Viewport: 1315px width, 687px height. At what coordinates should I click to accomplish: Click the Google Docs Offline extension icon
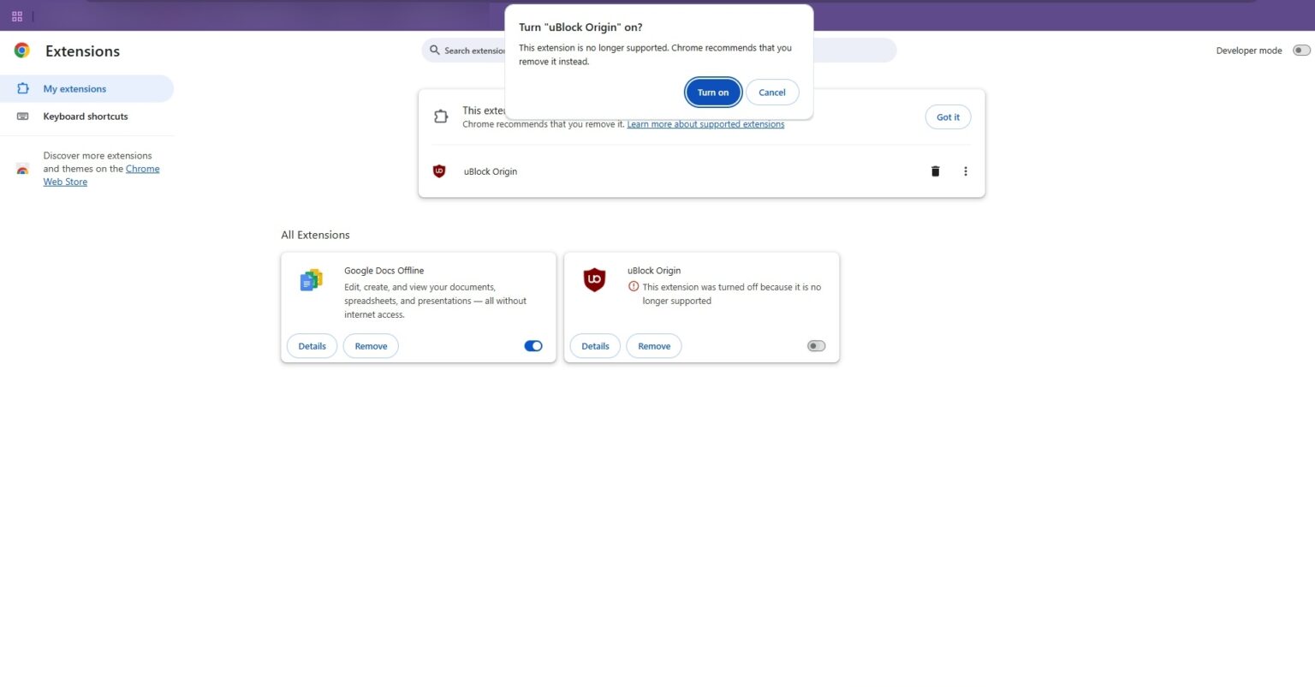tap(311, 279)
